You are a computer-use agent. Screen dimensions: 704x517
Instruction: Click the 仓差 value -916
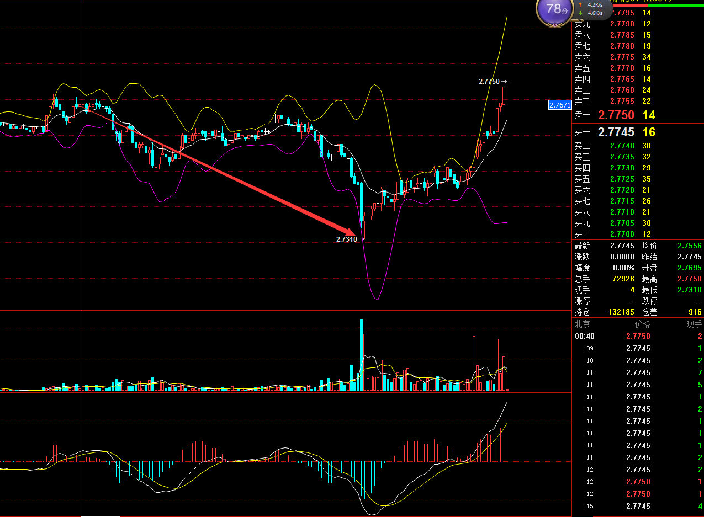[693, 312]
